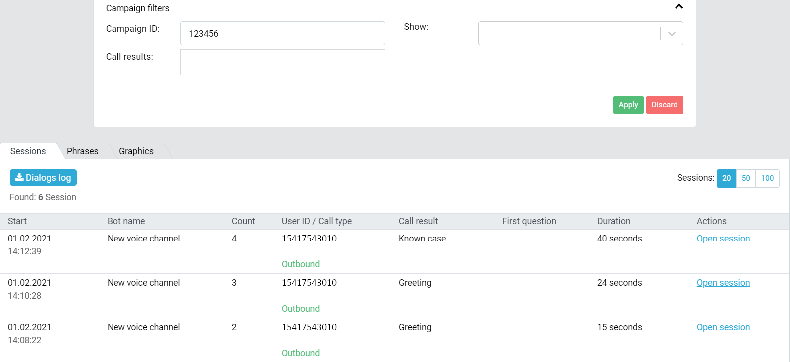Image resolution: width=790 pixels, height=362 pixels.
Task: Click the Start column header
Action: click(x=17, y=221)
